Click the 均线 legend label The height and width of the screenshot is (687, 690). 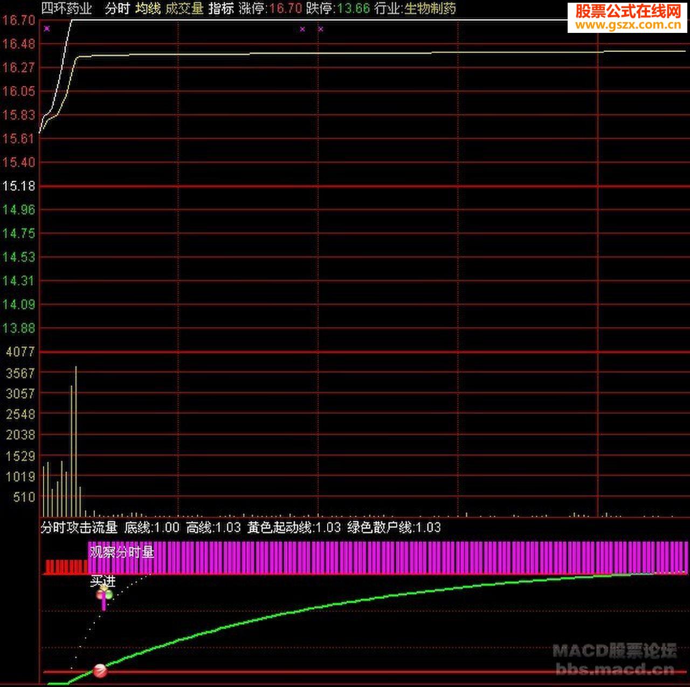(x=148, y=9)
